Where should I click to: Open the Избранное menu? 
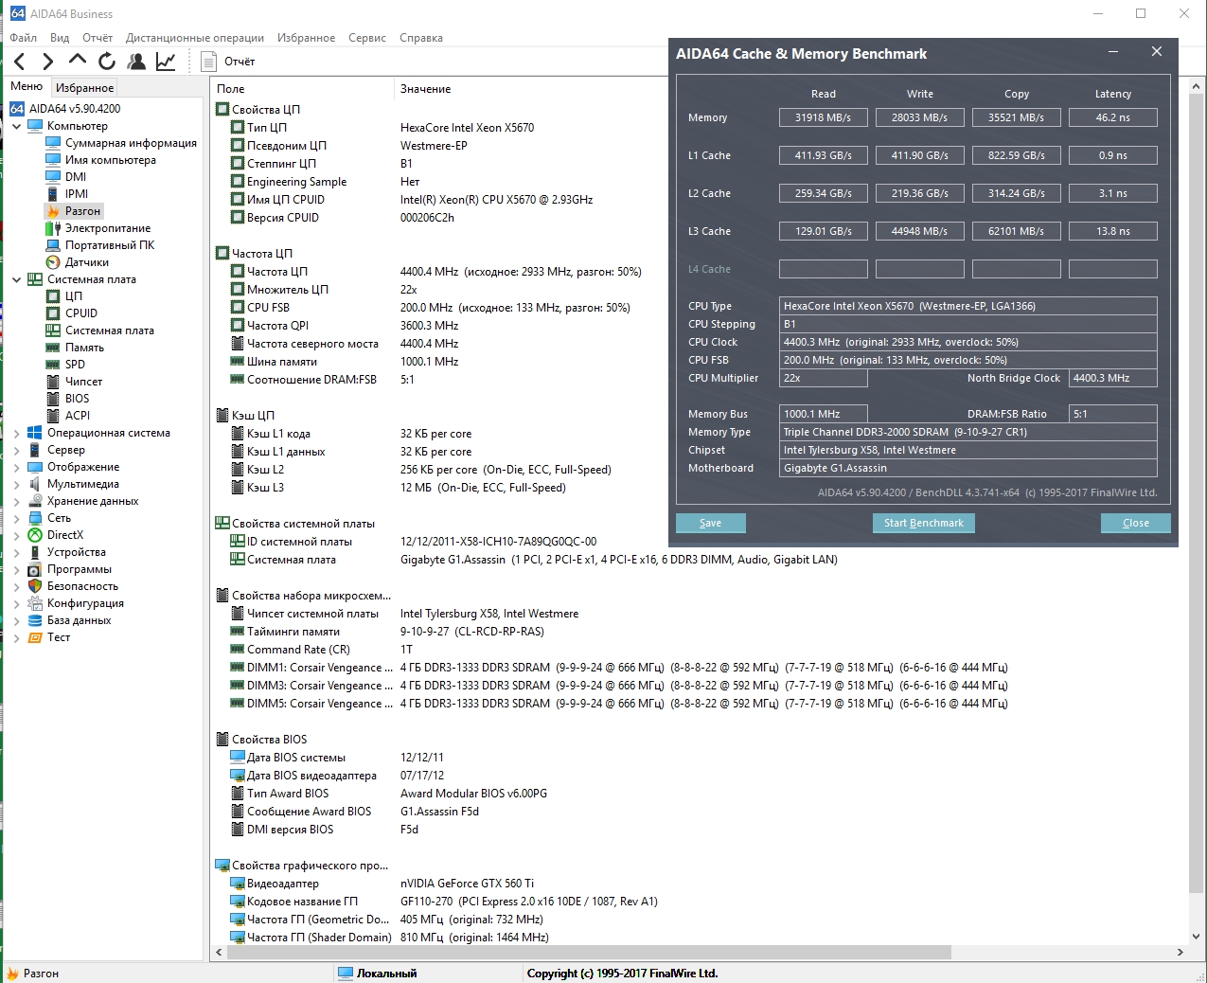pyautogui.click(x=306, y=38)
